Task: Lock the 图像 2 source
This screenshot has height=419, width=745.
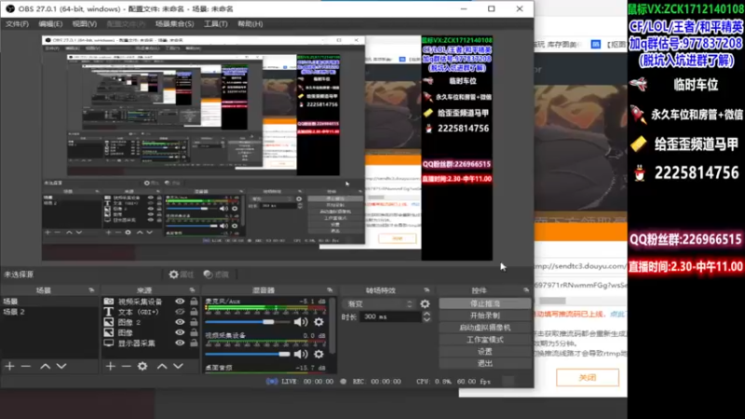Action: pos(194,322)
